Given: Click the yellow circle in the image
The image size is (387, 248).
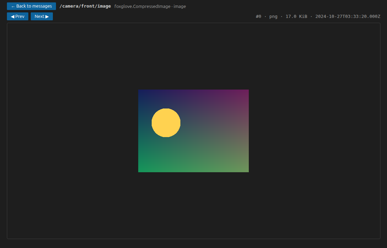Looking at the screenshot, I should point(166,123).
